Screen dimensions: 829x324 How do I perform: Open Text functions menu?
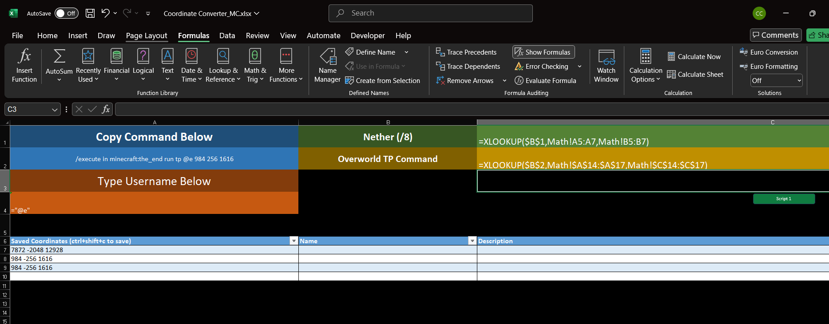point(167,66)
